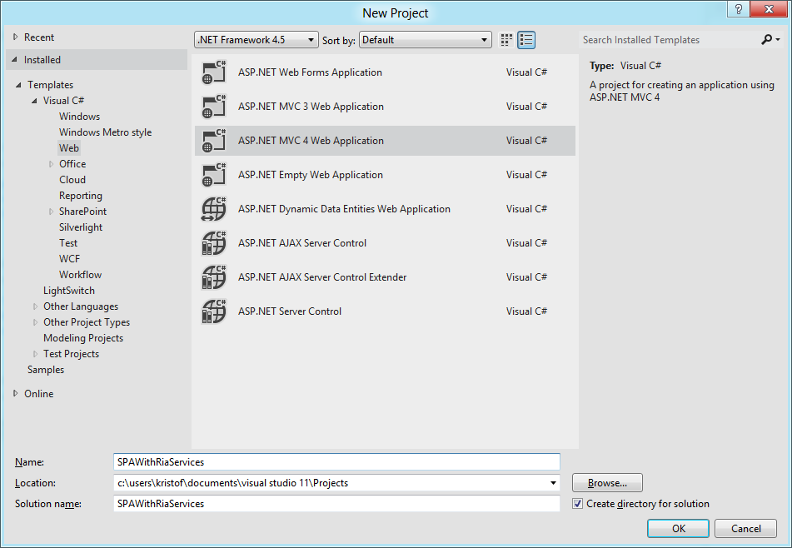The height and width of the screenshot is (548, 792).
Task: Select the ASP.NET AJAX Server Control icon
Action: (x=214, y=242)
